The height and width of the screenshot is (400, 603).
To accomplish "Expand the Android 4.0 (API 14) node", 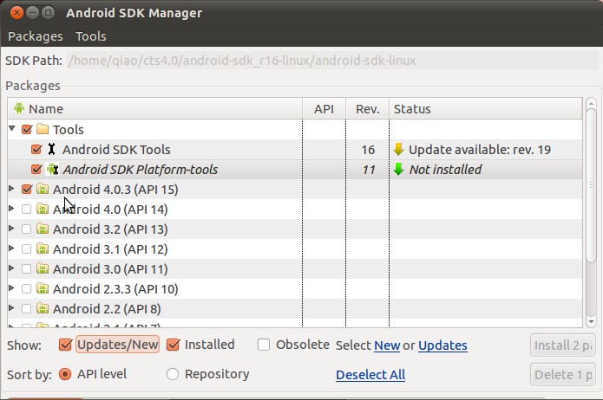I will (x=11, y=209).
